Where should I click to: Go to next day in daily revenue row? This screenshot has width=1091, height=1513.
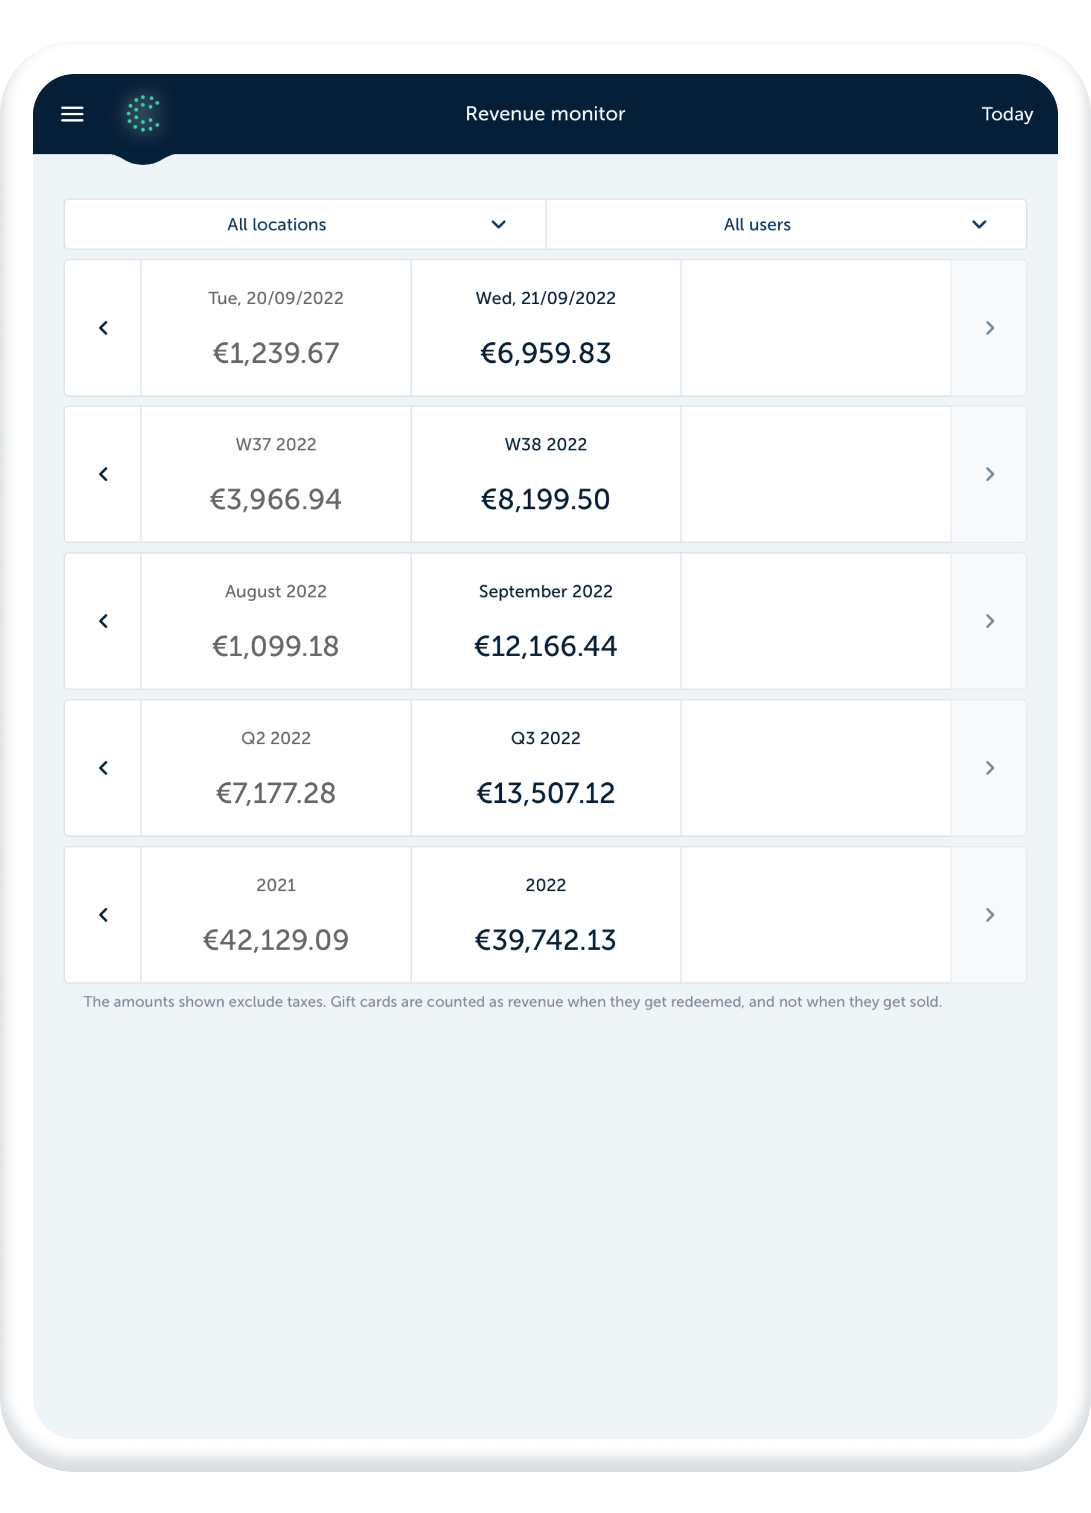pos(989,328)
